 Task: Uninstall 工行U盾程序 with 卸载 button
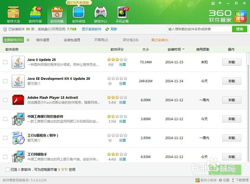232,138
